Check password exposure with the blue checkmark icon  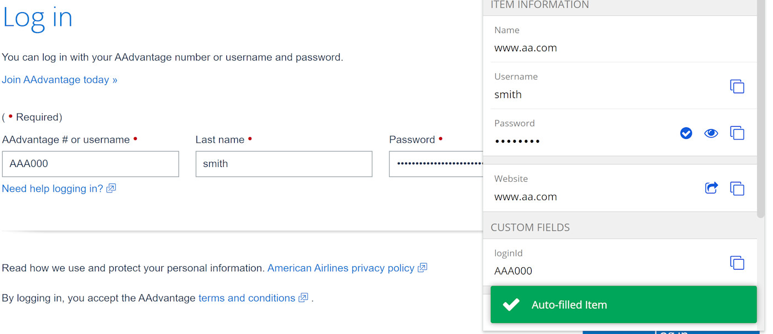pos(686,133)
